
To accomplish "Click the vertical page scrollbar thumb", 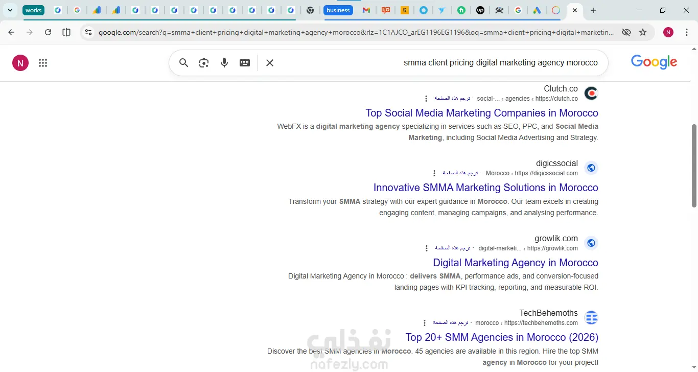I will pos(694,166).
